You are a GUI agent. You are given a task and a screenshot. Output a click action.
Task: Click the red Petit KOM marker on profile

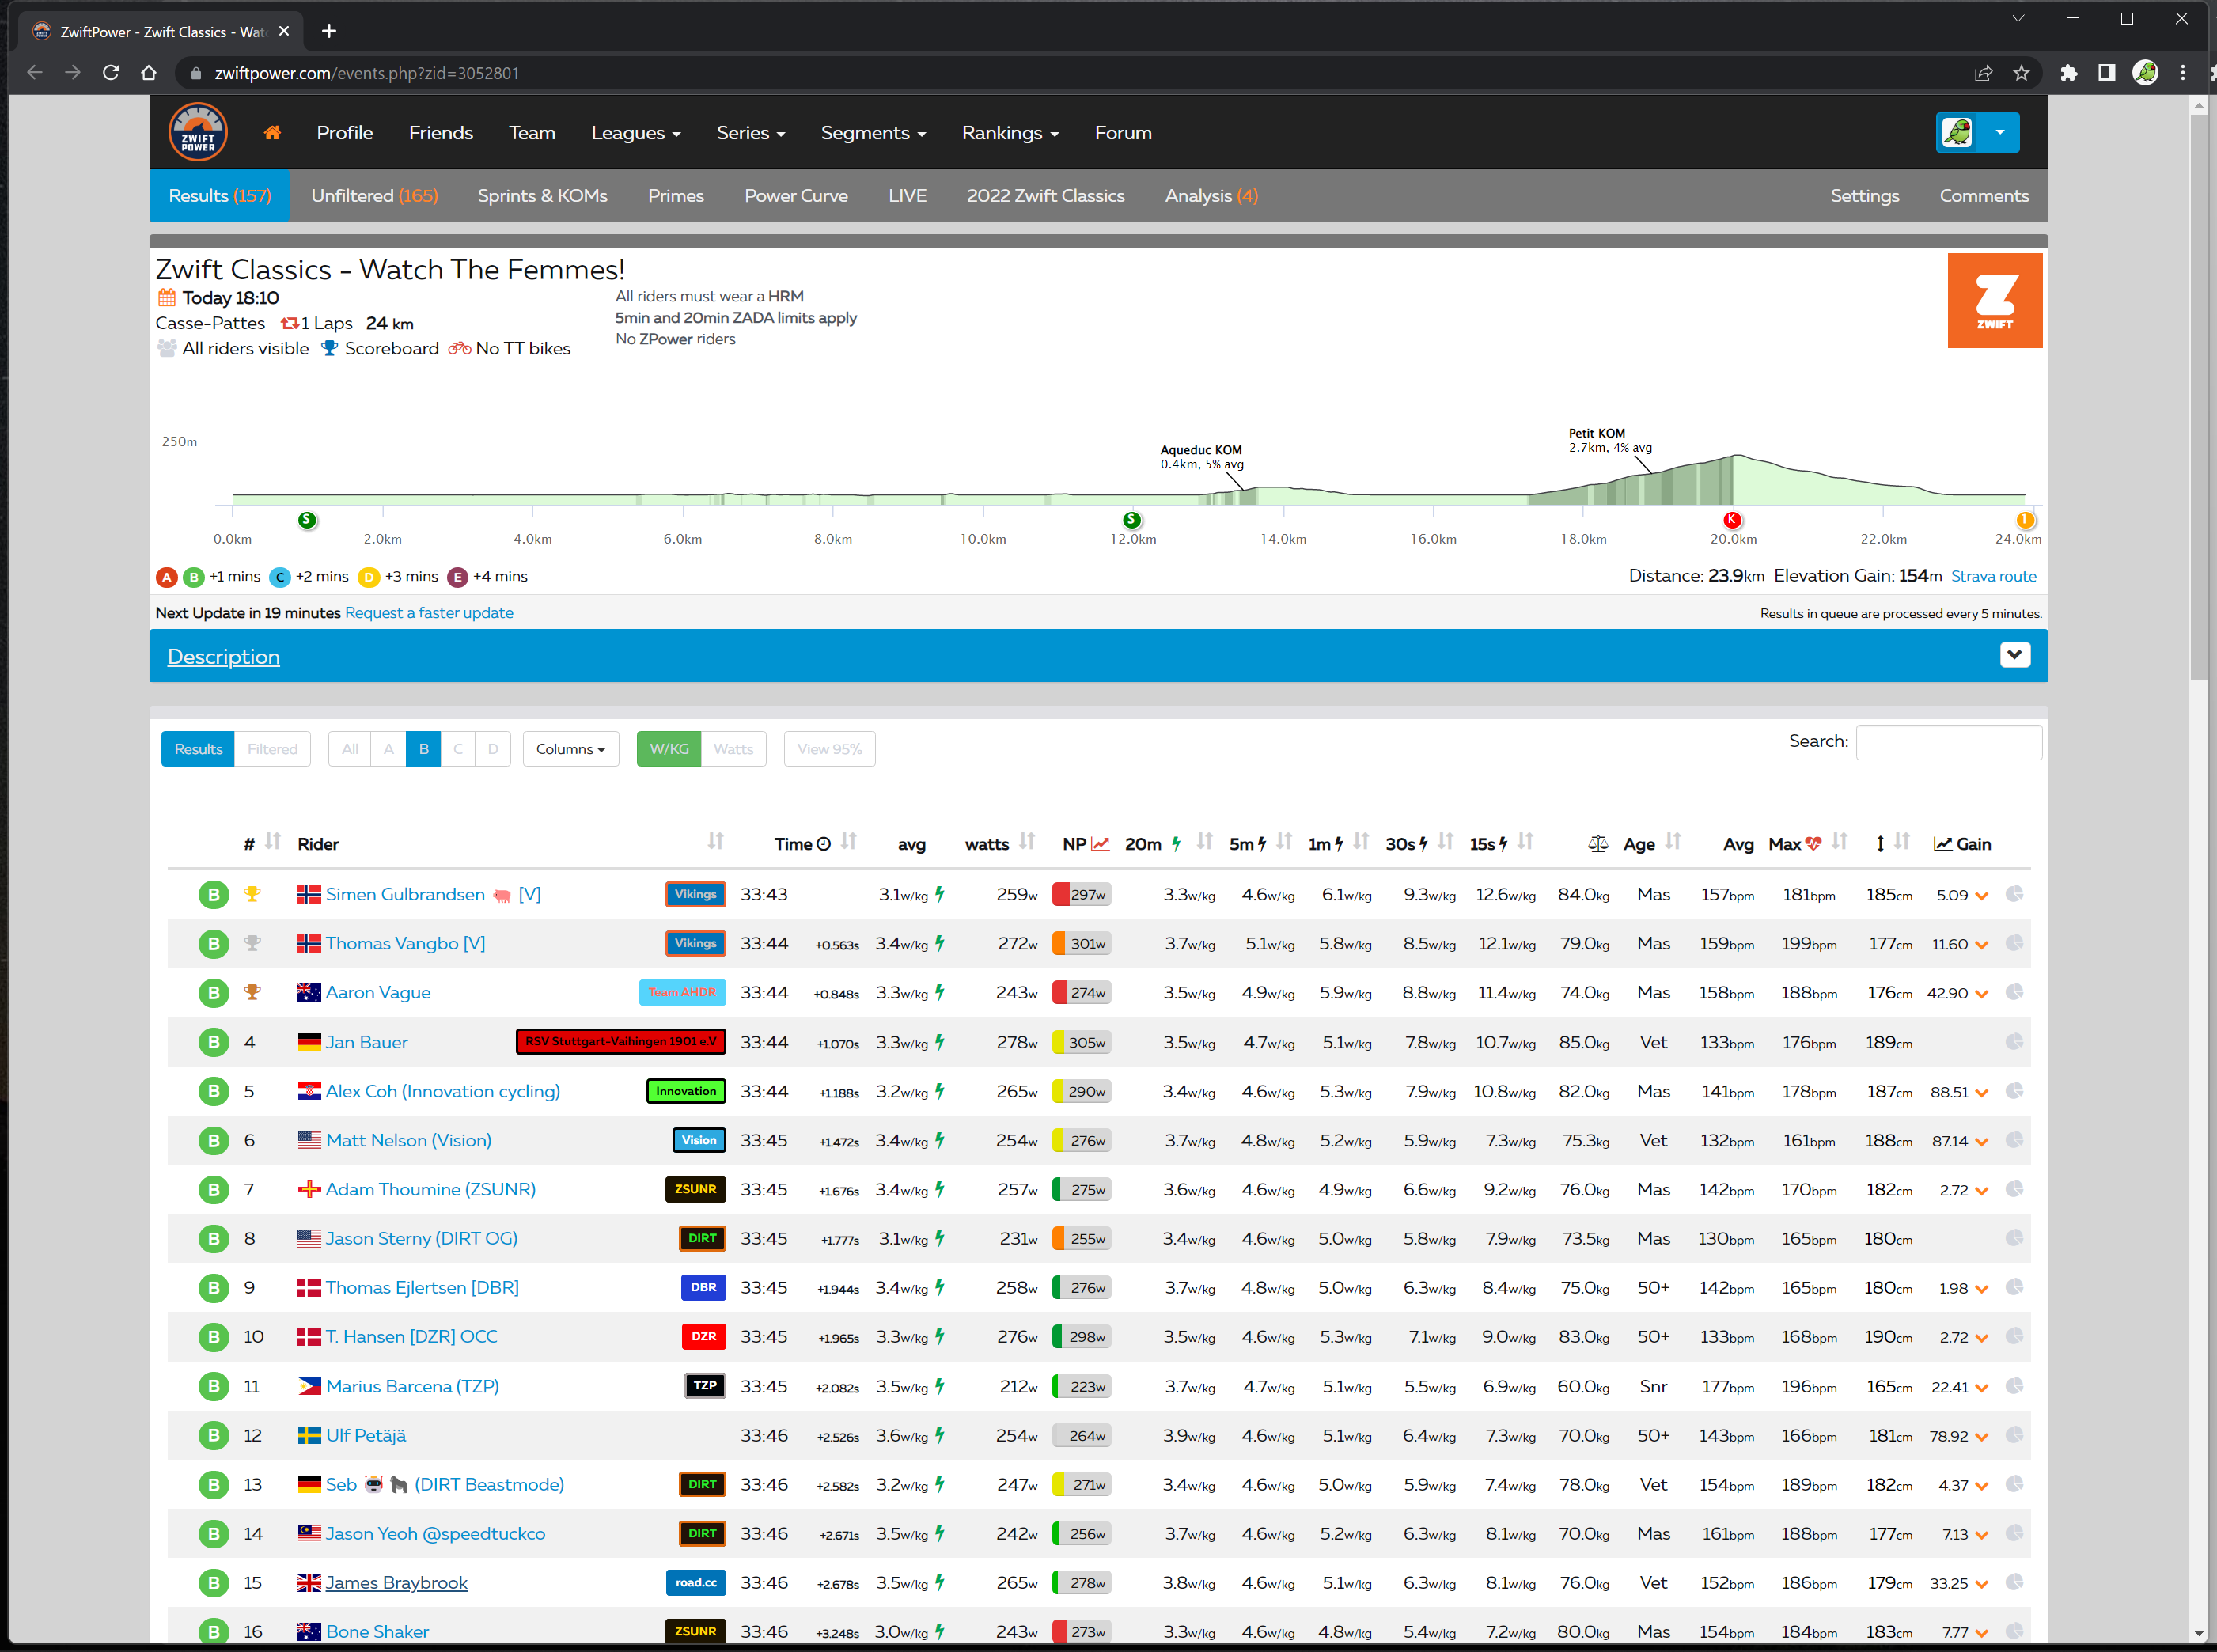coord(1732,519)
